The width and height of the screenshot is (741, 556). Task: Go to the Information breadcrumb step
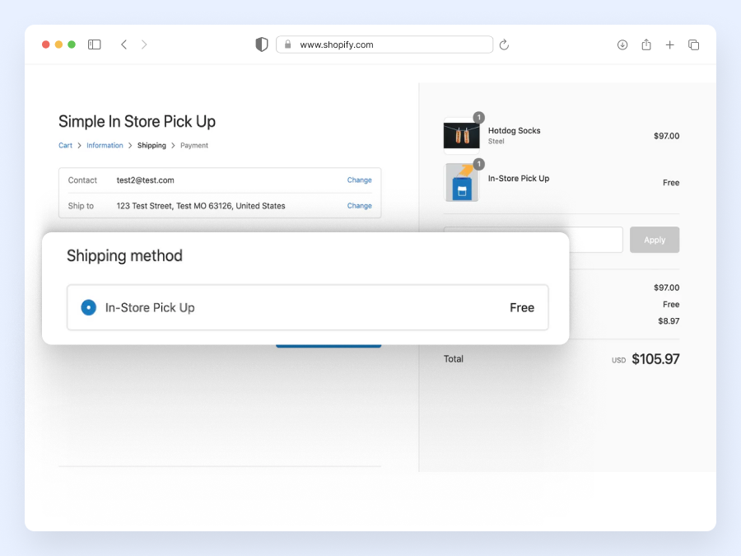click(105, 146)
